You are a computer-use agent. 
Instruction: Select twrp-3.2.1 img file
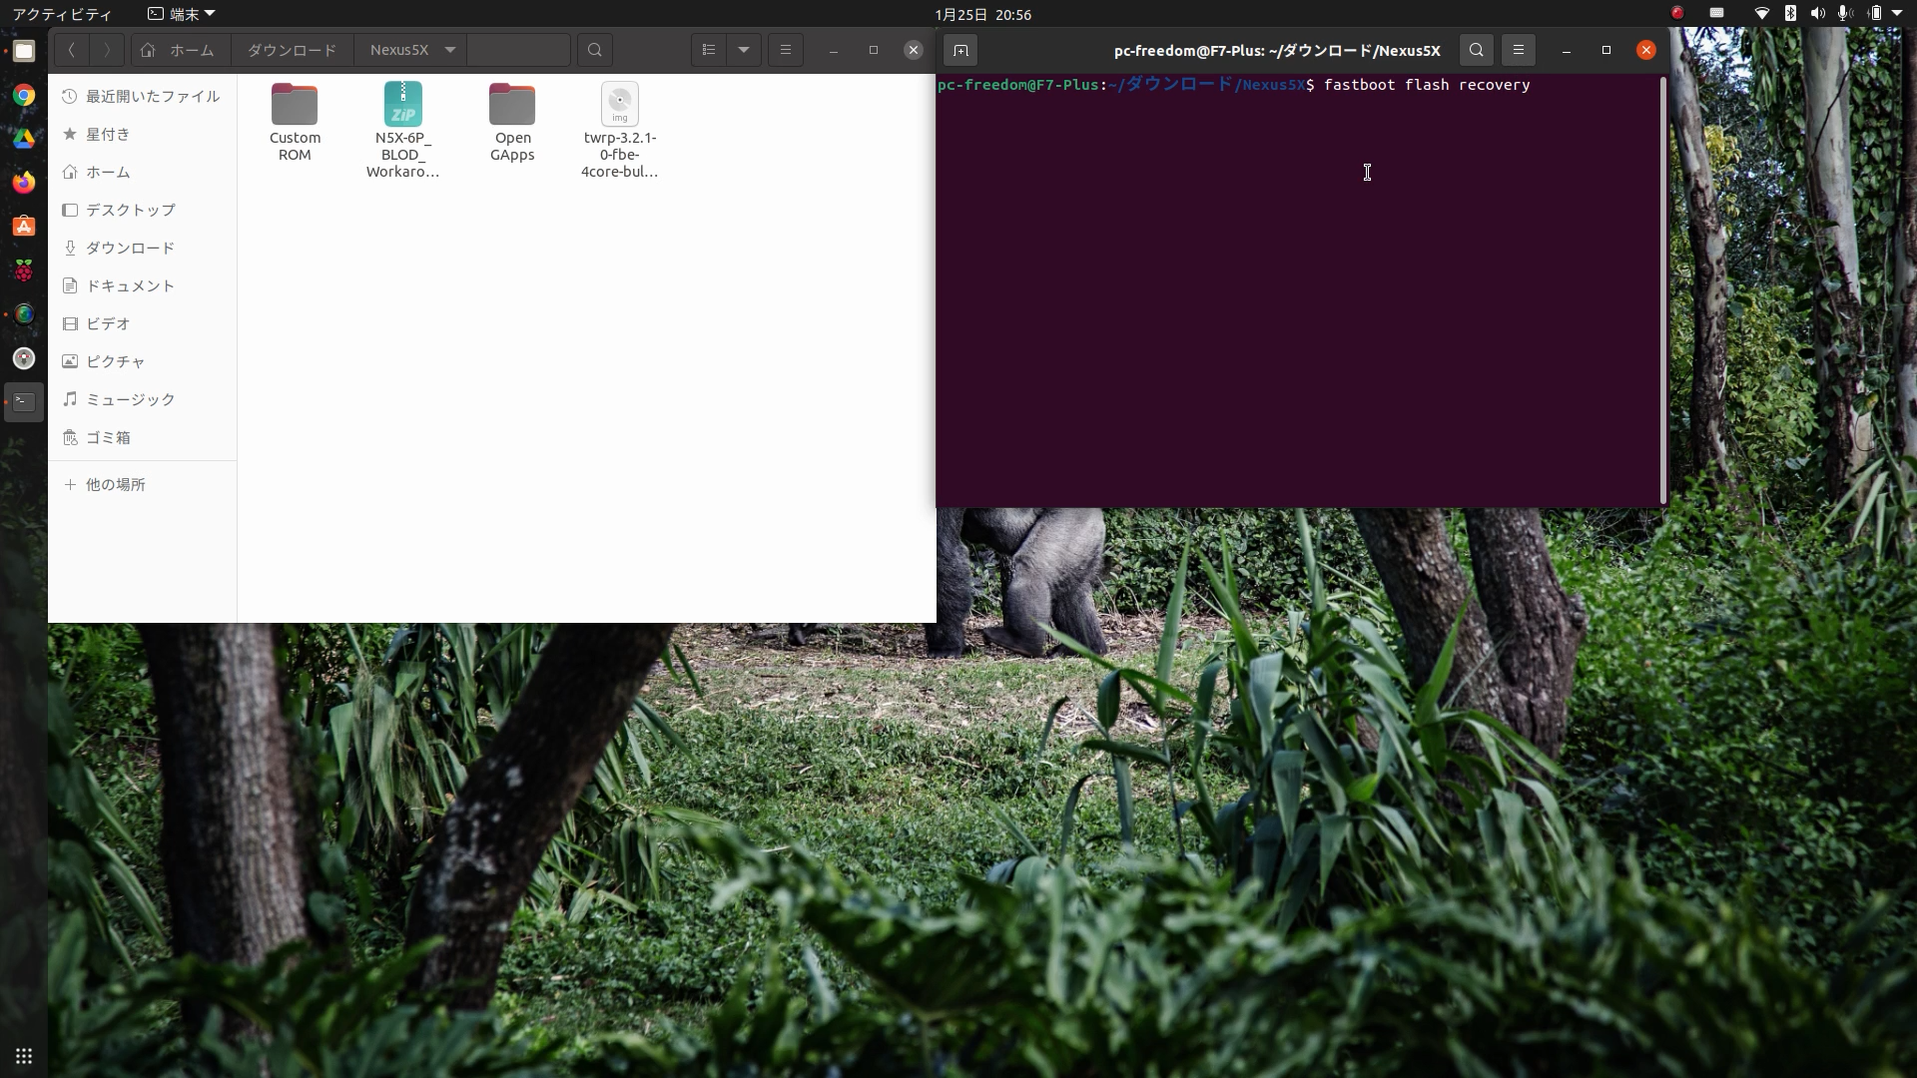tap(619, 130)
